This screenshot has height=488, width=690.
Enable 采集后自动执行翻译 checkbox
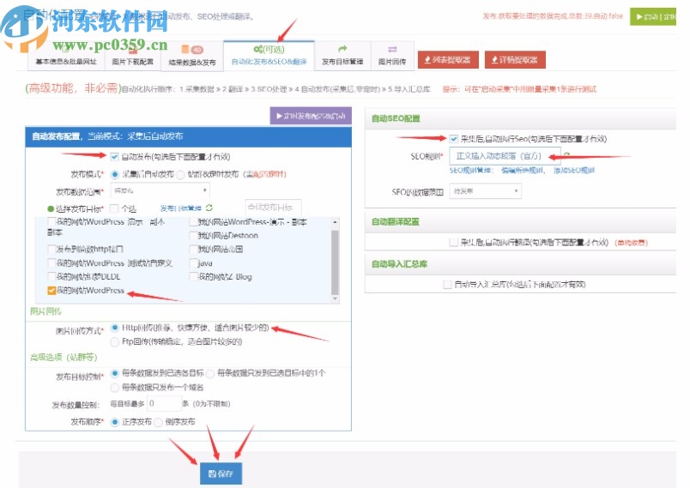coord(454,242)
